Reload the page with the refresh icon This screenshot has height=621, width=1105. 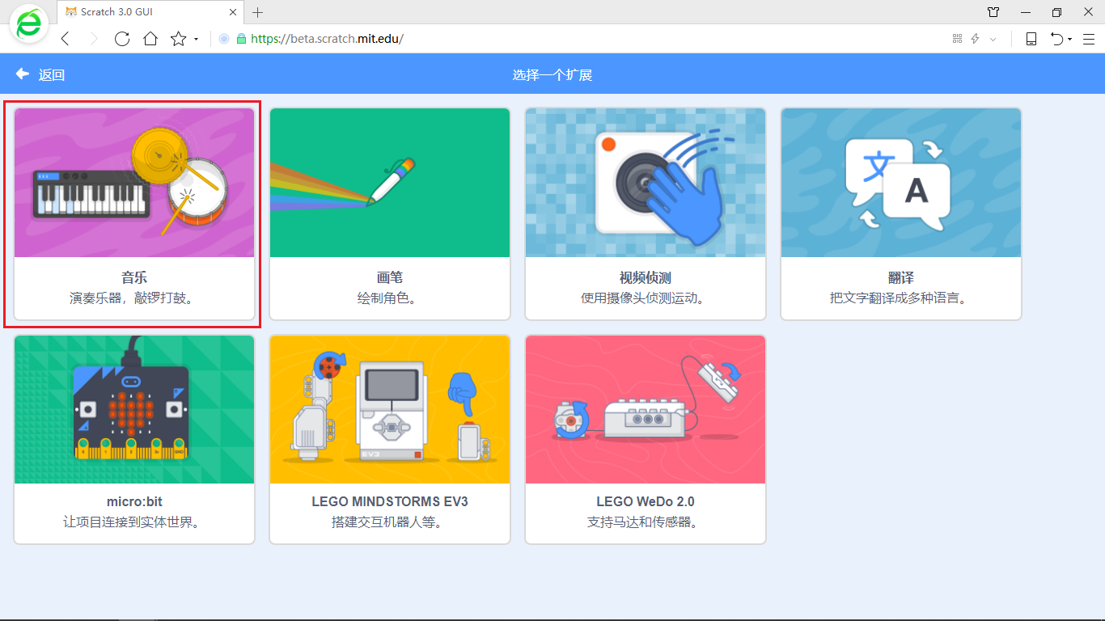122,39
